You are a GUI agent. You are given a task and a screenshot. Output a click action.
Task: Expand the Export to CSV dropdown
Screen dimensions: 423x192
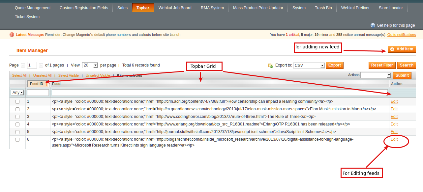point(309,66)
